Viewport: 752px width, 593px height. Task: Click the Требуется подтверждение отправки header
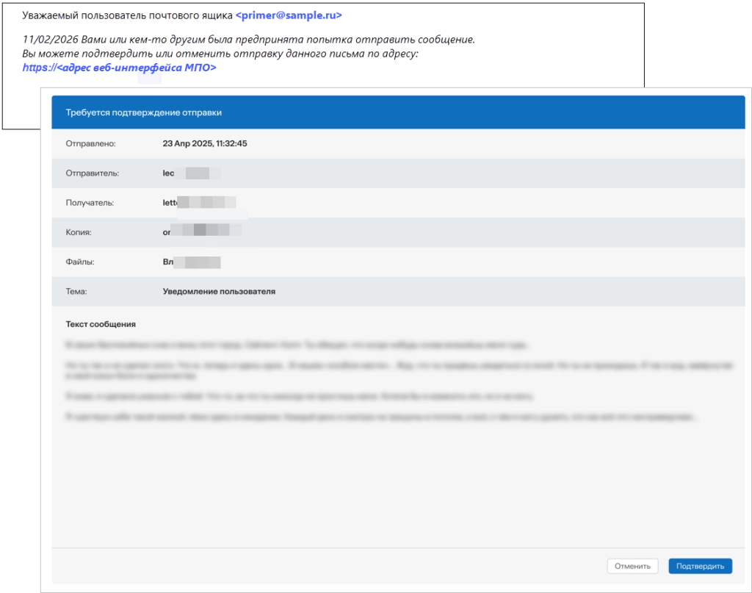[144, 112]
